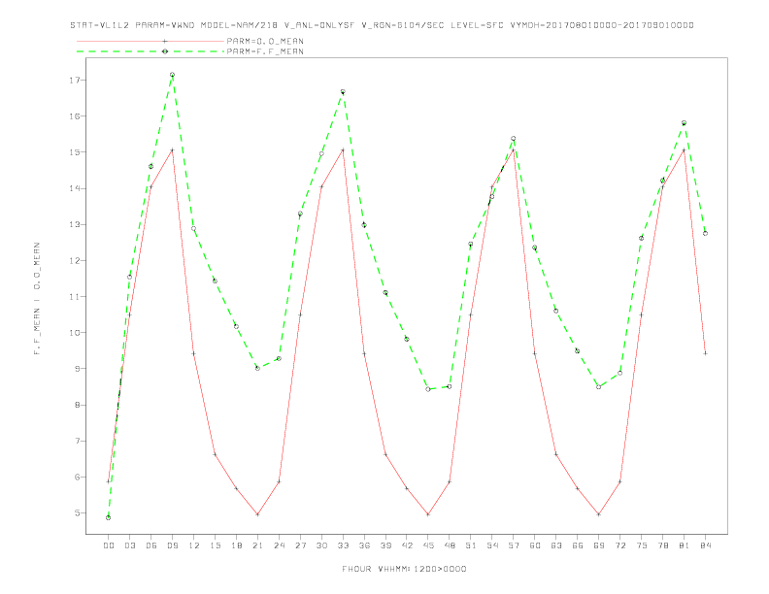Click y-axis tick label 11
Screen dimensions: 769x594
click(x=75, y=296)
